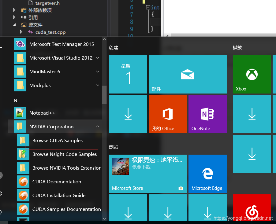Open Microsoft Test Manager 2015 icon

tap(20, 44)
